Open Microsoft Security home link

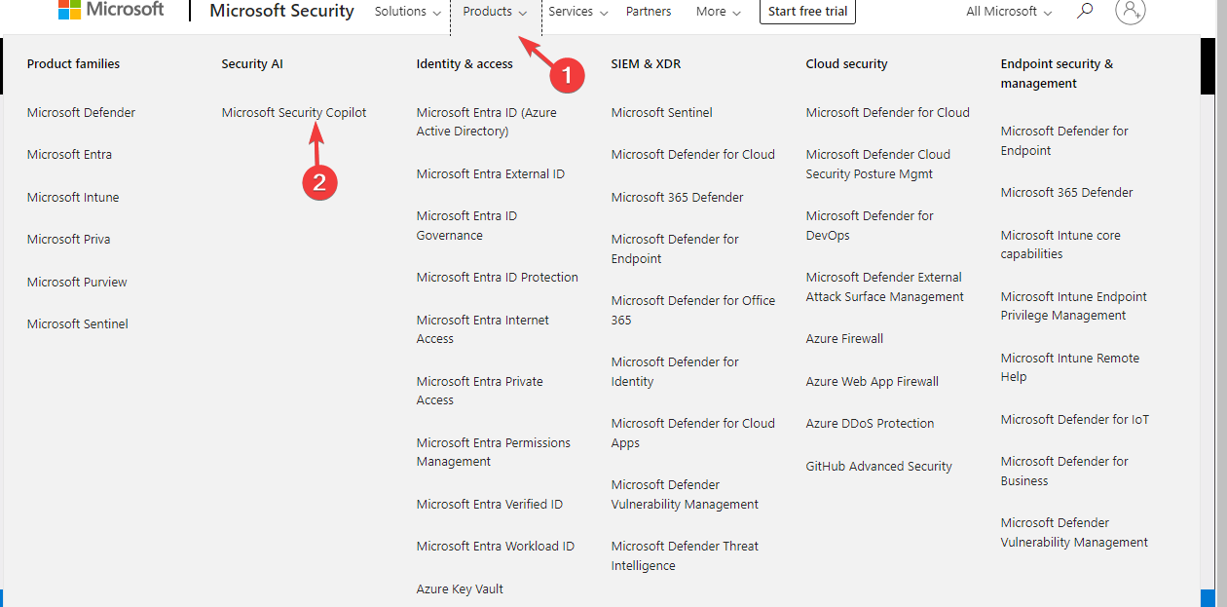pos(281,12)
